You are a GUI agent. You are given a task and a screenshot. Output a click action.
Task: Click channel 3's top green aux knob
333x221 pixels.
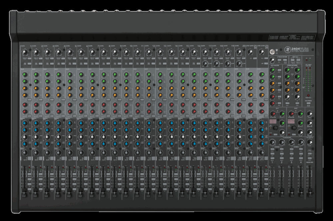pos(47,74)
